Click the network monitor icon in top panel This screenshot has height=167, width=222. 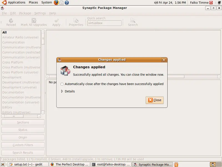coord(219,3)
